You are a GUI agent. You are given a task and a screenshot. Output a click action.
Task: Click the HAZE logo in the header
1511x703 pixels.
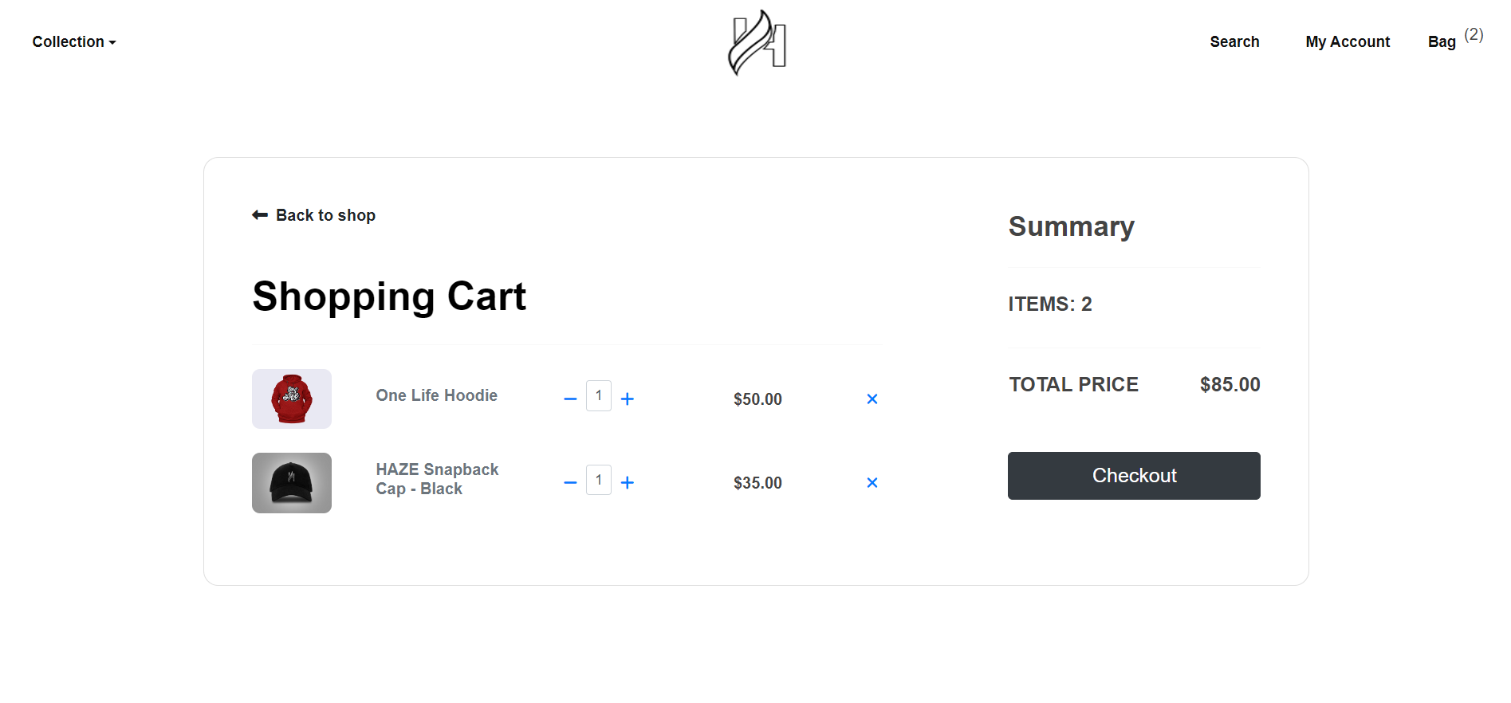tap(756, 44)
